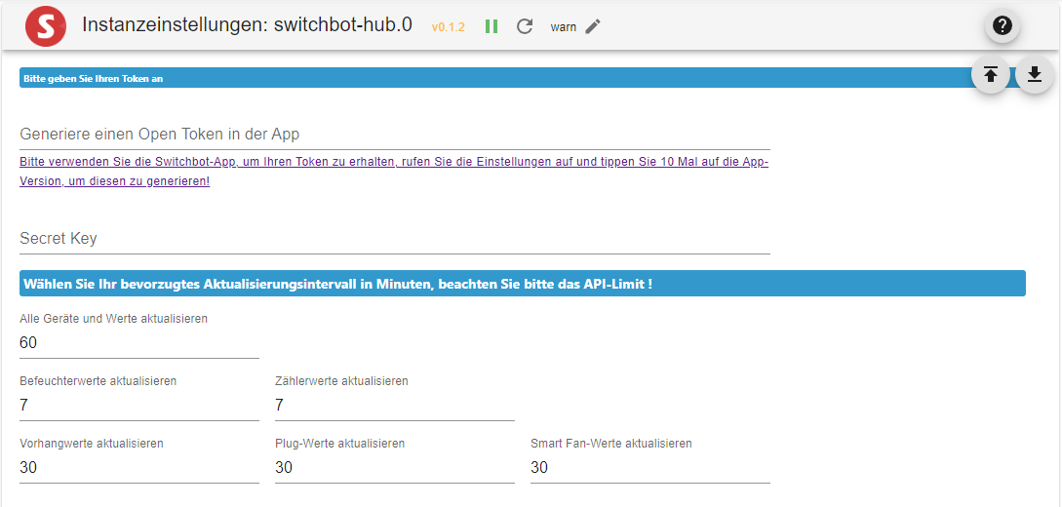Edit the Befeuchterwerte aktualisieren interval field
Viewport: 1062px width, 507px height.
pyautogui.click(x=139, y=406)
